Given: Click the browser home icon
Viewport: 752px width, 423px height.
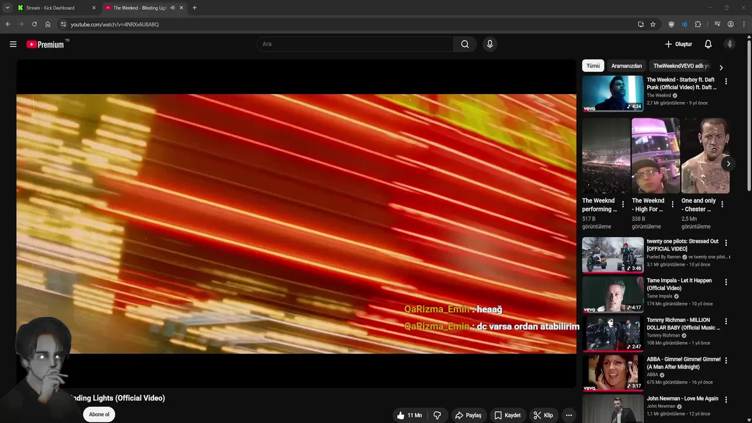Looking at the screenshot, I should pos(48,24).
